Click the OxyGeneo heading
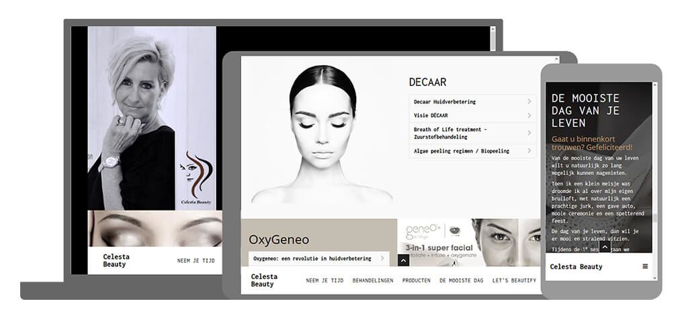The height and width of the screenshot is (318, 682). tap(279, 240)
